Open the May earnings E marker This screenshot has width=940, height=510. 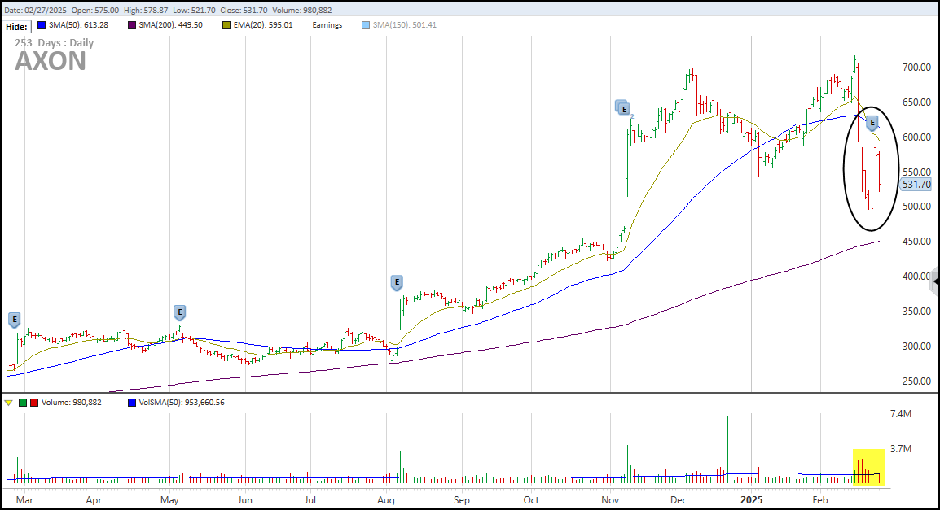pyautogui.click(x=179, y=313)
